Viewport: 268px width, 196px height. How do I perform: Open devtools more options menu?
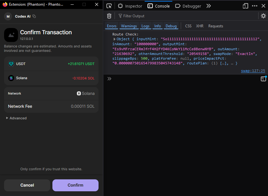click(x=255, y=6)
